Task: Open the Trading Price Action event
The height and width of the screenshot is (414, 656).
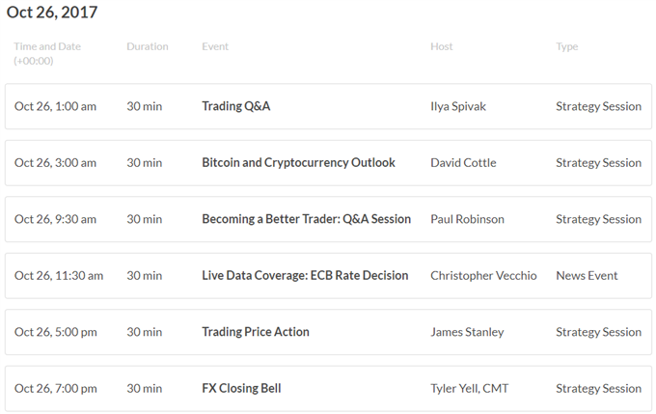Action: 256,332
